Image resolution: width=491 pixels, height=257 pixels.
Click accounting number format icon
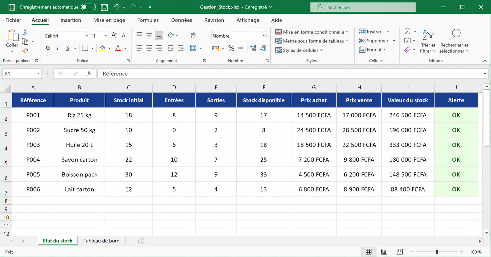215,48
